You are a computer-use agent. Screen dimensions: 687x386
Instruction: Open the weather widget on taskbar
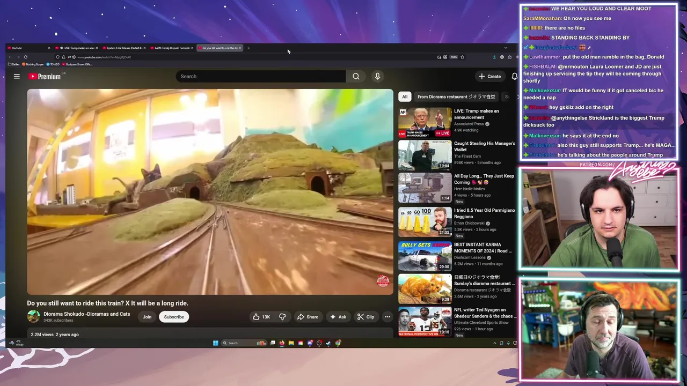(16, 343)
